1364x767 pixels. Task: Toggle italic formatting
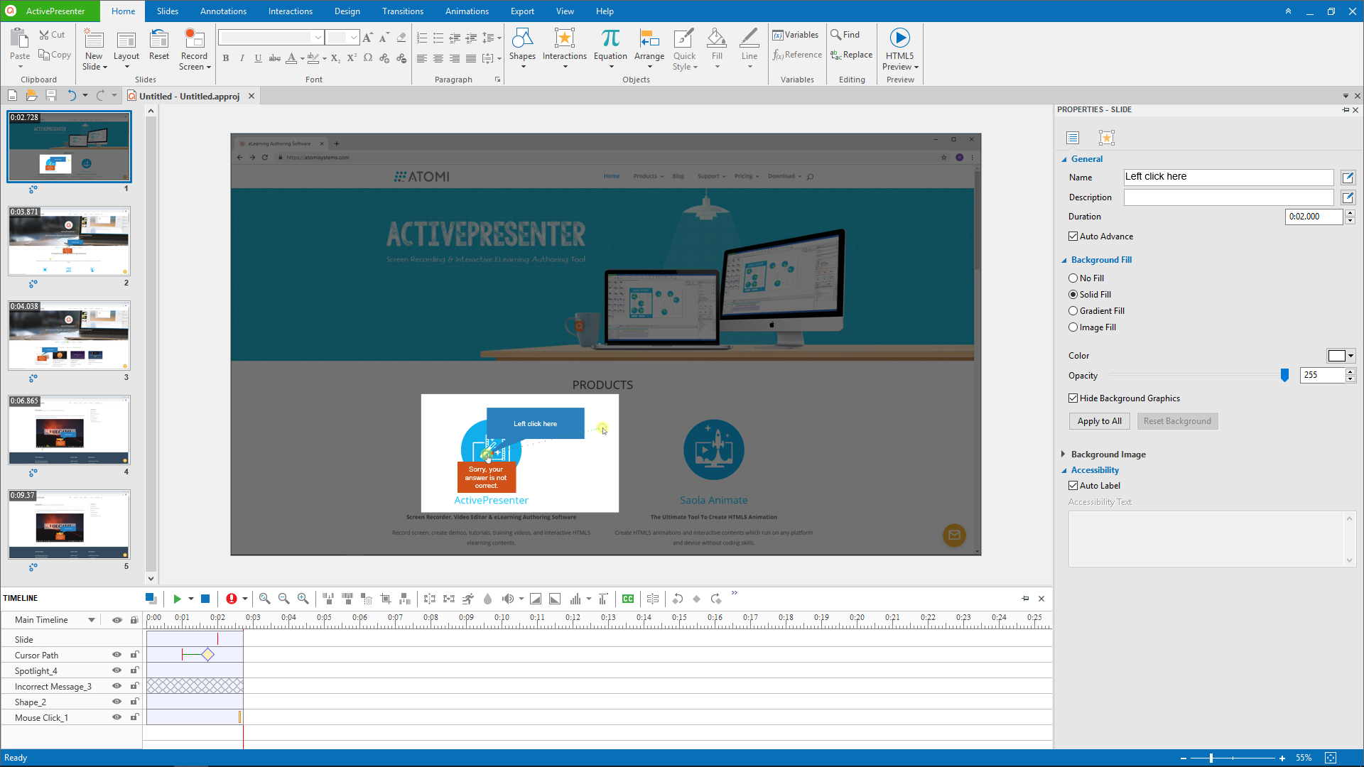[242, 58]
